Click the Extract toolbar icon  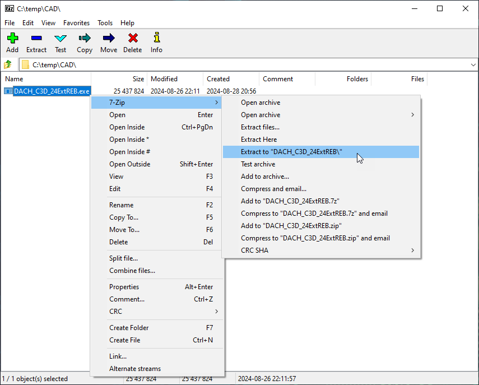[36, 42]
